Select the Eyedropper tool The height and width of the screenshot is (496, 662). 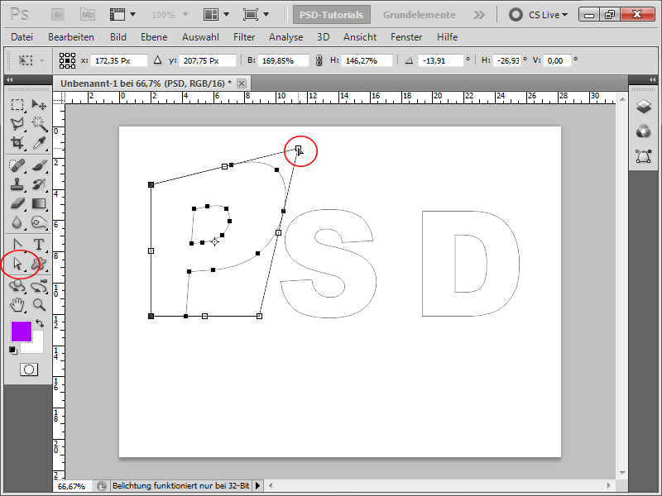39,142
